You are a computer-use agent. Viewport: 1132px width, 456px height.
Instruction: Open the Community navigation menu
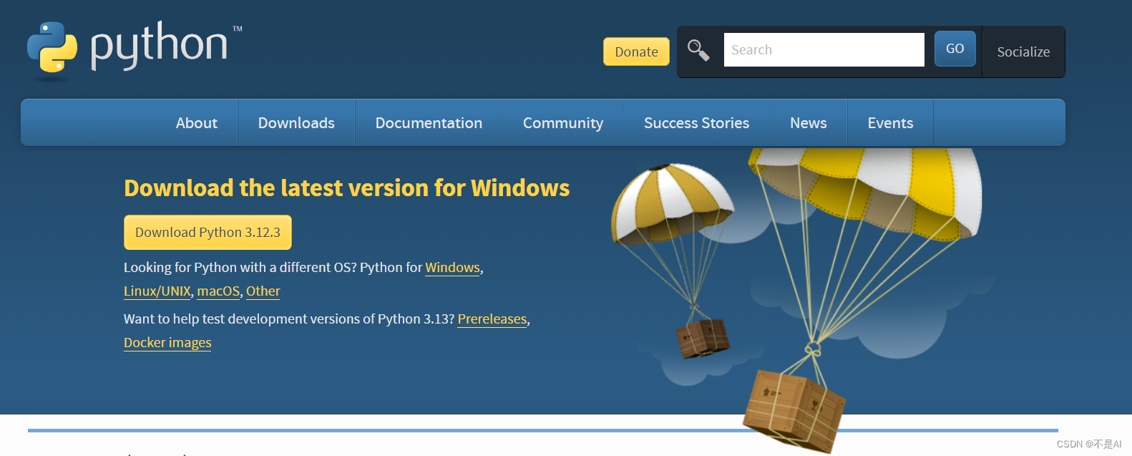[x=563, y=123]
